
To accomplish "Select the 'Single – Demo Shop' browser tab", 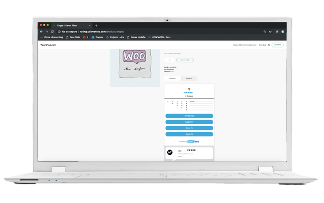I will 71,26.
